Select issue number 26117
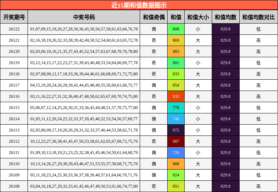Viewport: 278px width, 192px height. coord(14,85)
